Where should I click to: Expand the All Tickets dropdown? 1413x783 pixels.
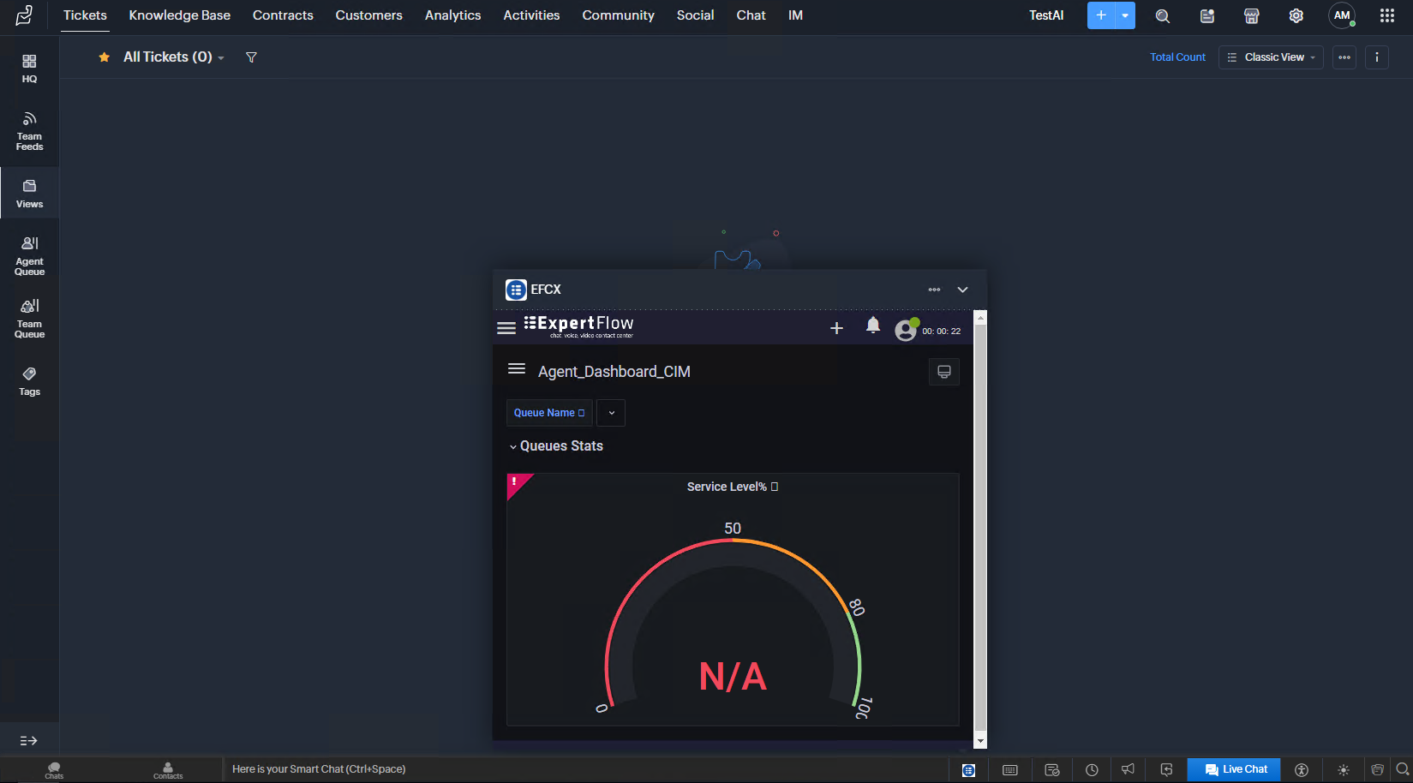[221, 57]
